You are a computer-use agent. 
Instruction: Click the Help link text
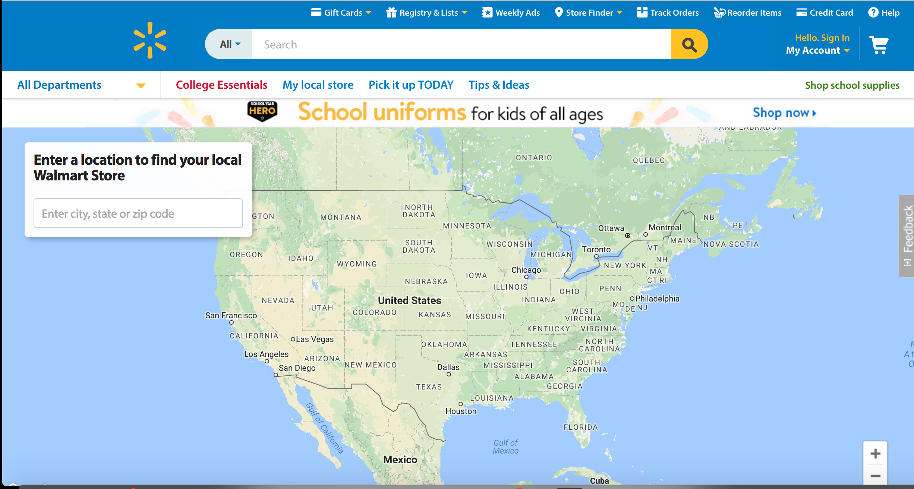click(891, 13)
